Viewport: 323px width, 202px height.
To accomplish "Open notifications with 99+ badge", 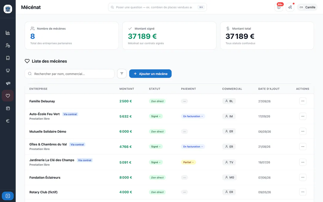I will [x=279, y=7].
